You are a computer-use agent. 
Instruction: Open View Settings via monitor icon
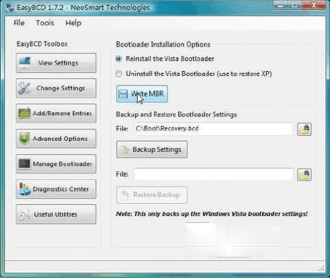pos(24,63)
